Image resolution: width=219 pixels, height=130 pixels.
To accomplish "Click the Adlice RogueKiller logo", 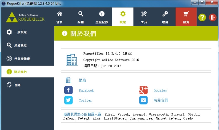I will pyautogui.click(x=25, y=17).
